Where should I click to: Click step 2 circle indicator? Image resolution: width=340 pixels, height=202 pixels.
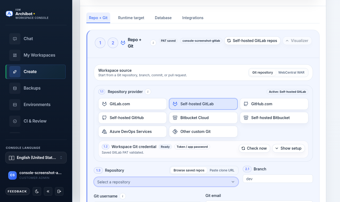[x=113, y=43]
